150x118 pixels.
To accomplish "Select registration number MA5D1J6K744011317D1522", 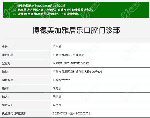I will click(71, 63).
